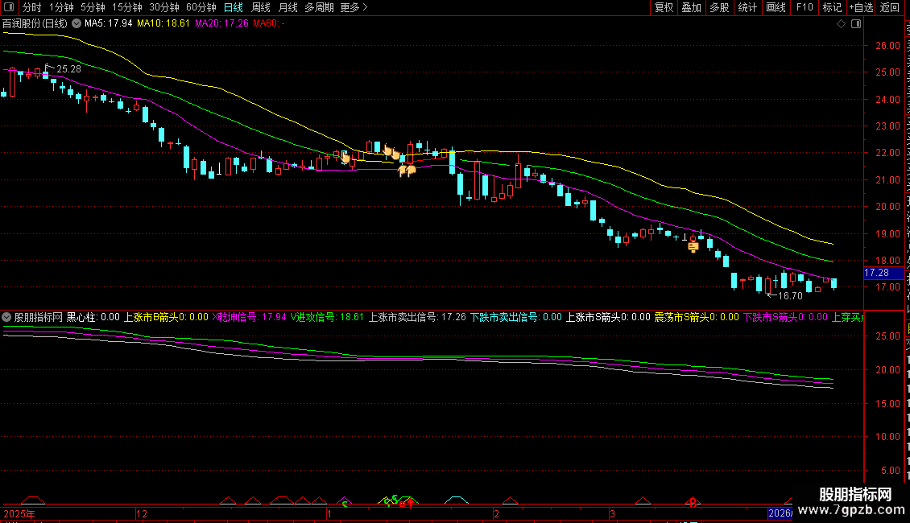This screenshot has width=910, height=523.
Task: Click the 返回 back button
Action: 890,7
